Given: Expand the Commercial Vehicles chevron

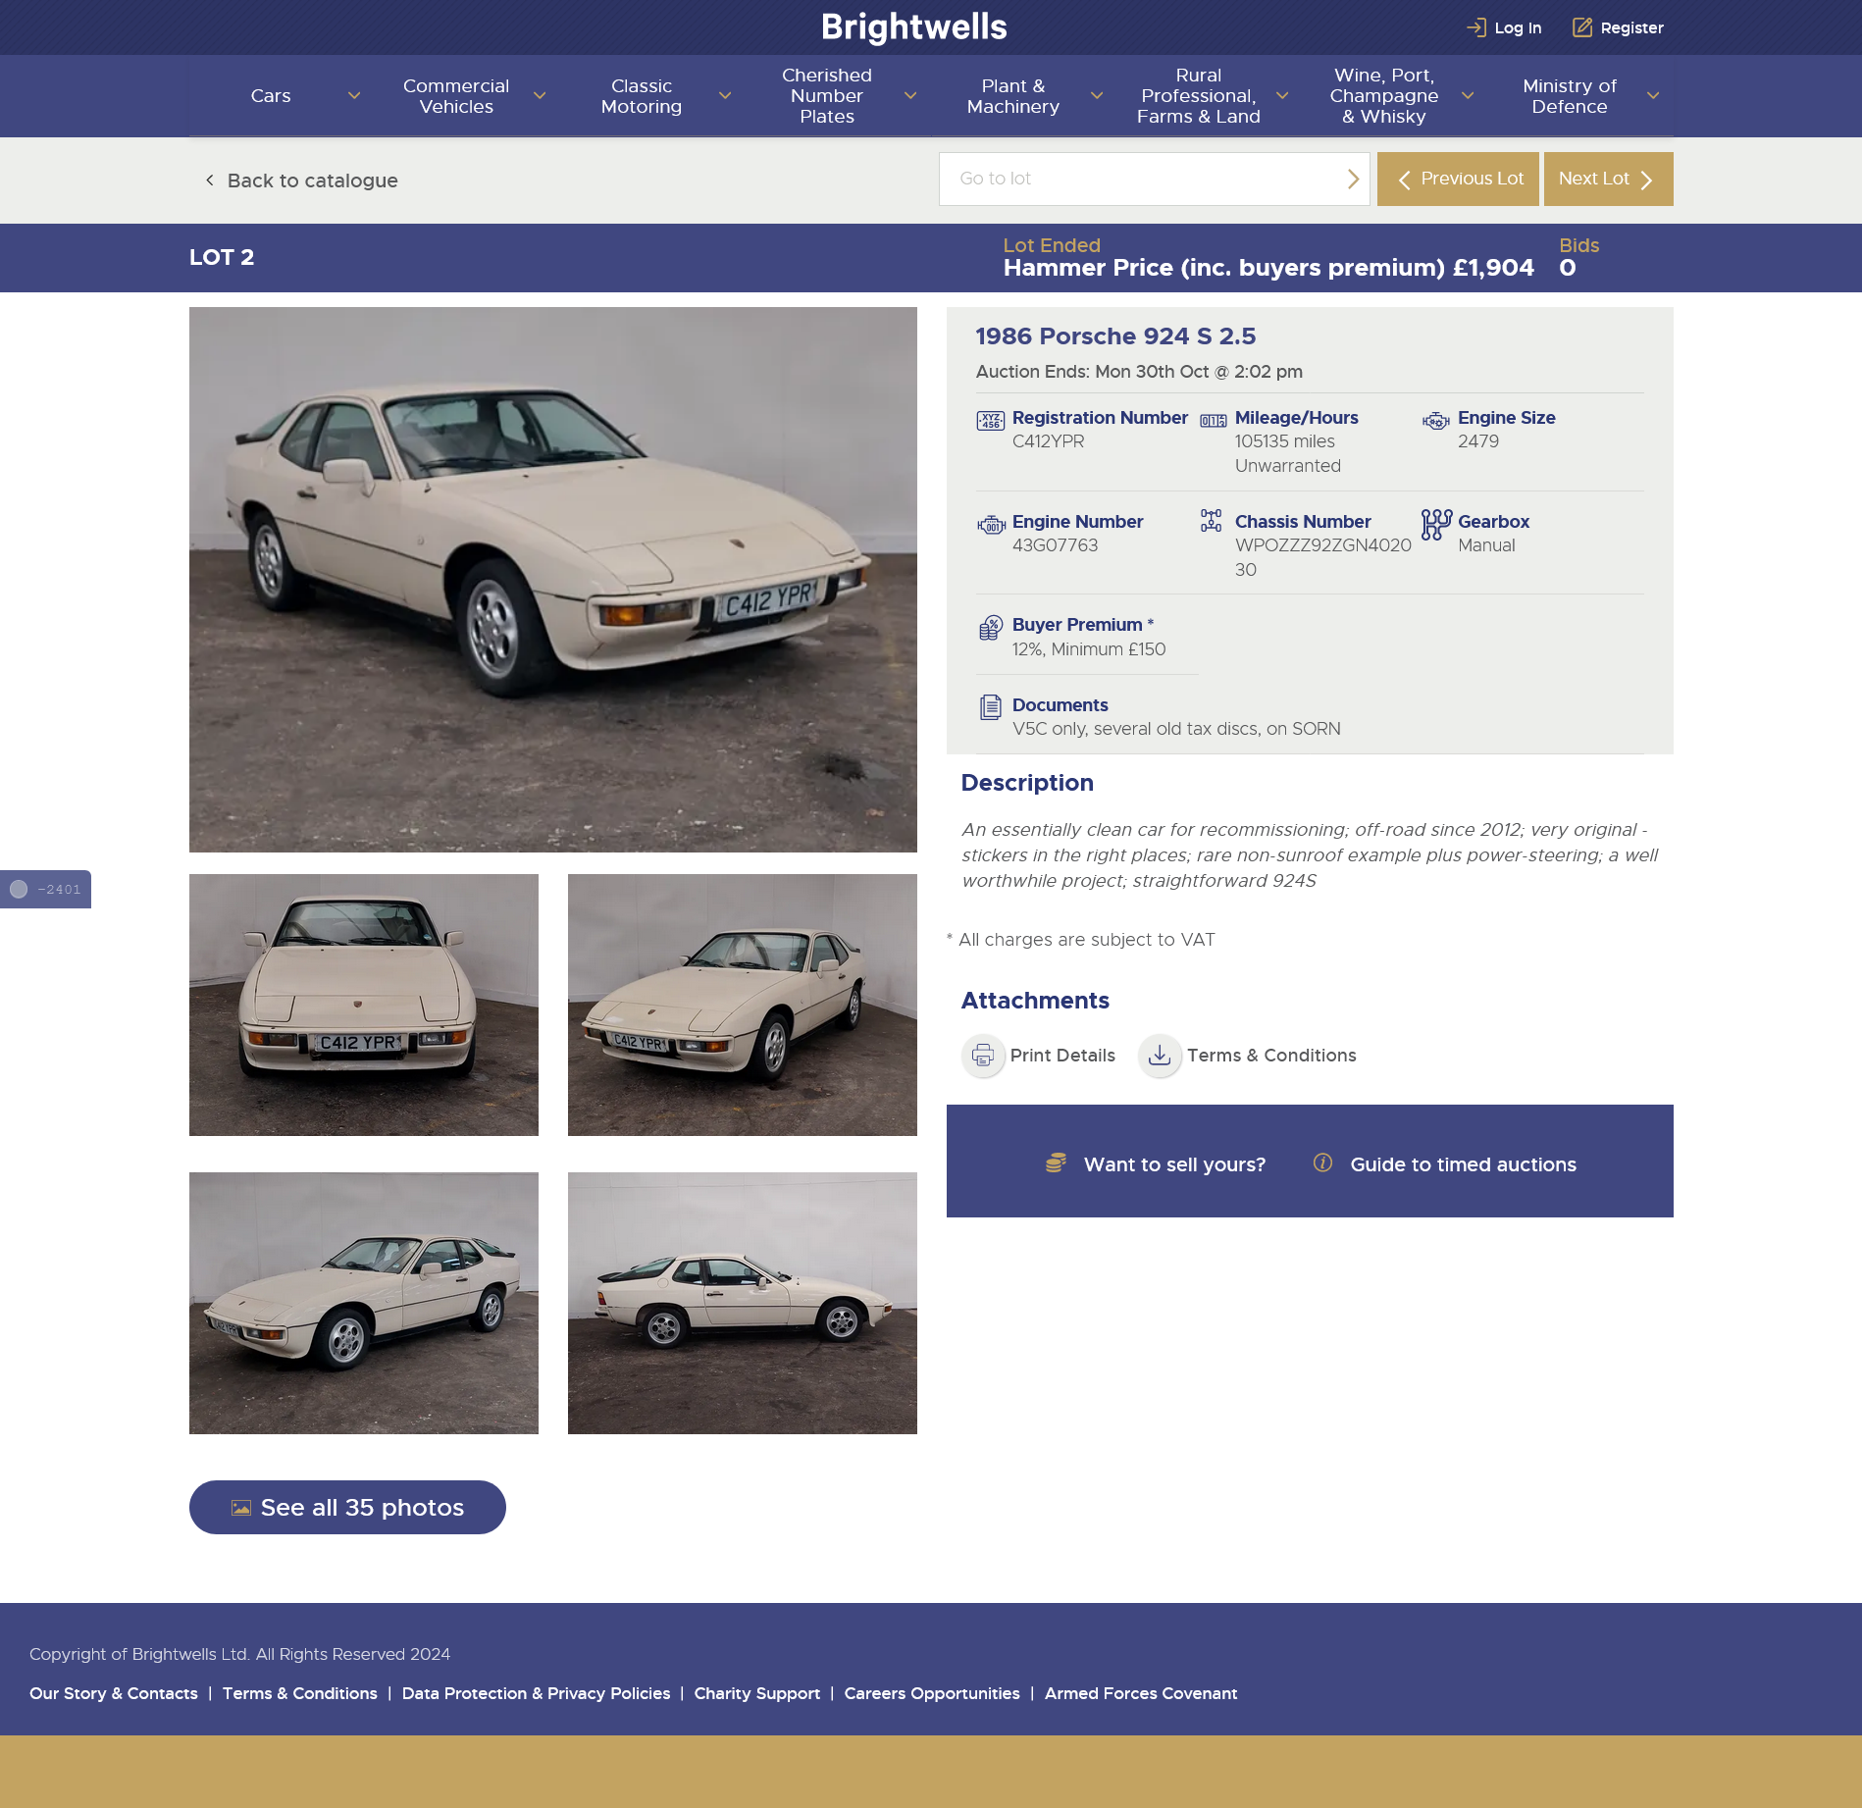Looking at the screenshot, I should point(540,96).
